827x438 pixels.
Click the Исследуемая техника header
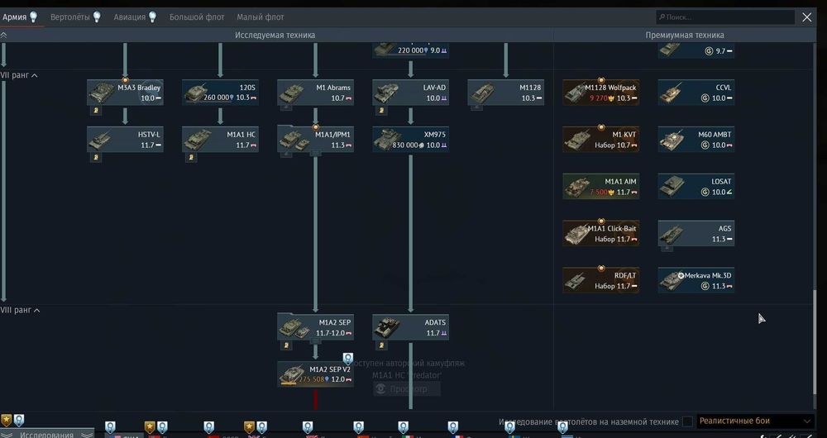pyautogui.click(x=275, y=36)
